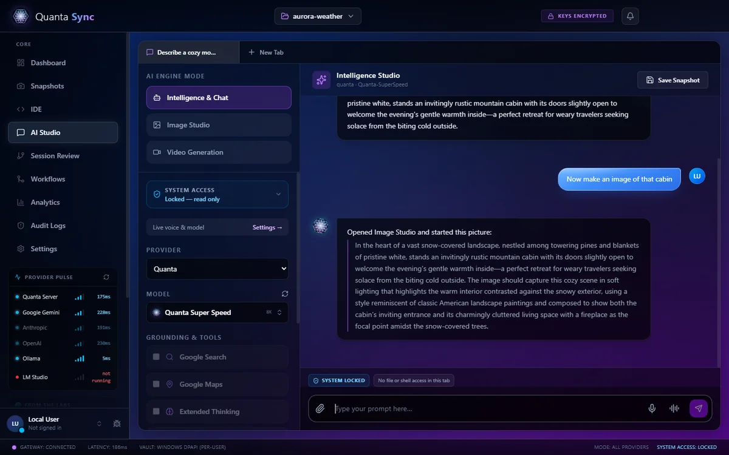
Task: Expand the Local User account menu
Action: pyautogui.click(x=100, y=423)
